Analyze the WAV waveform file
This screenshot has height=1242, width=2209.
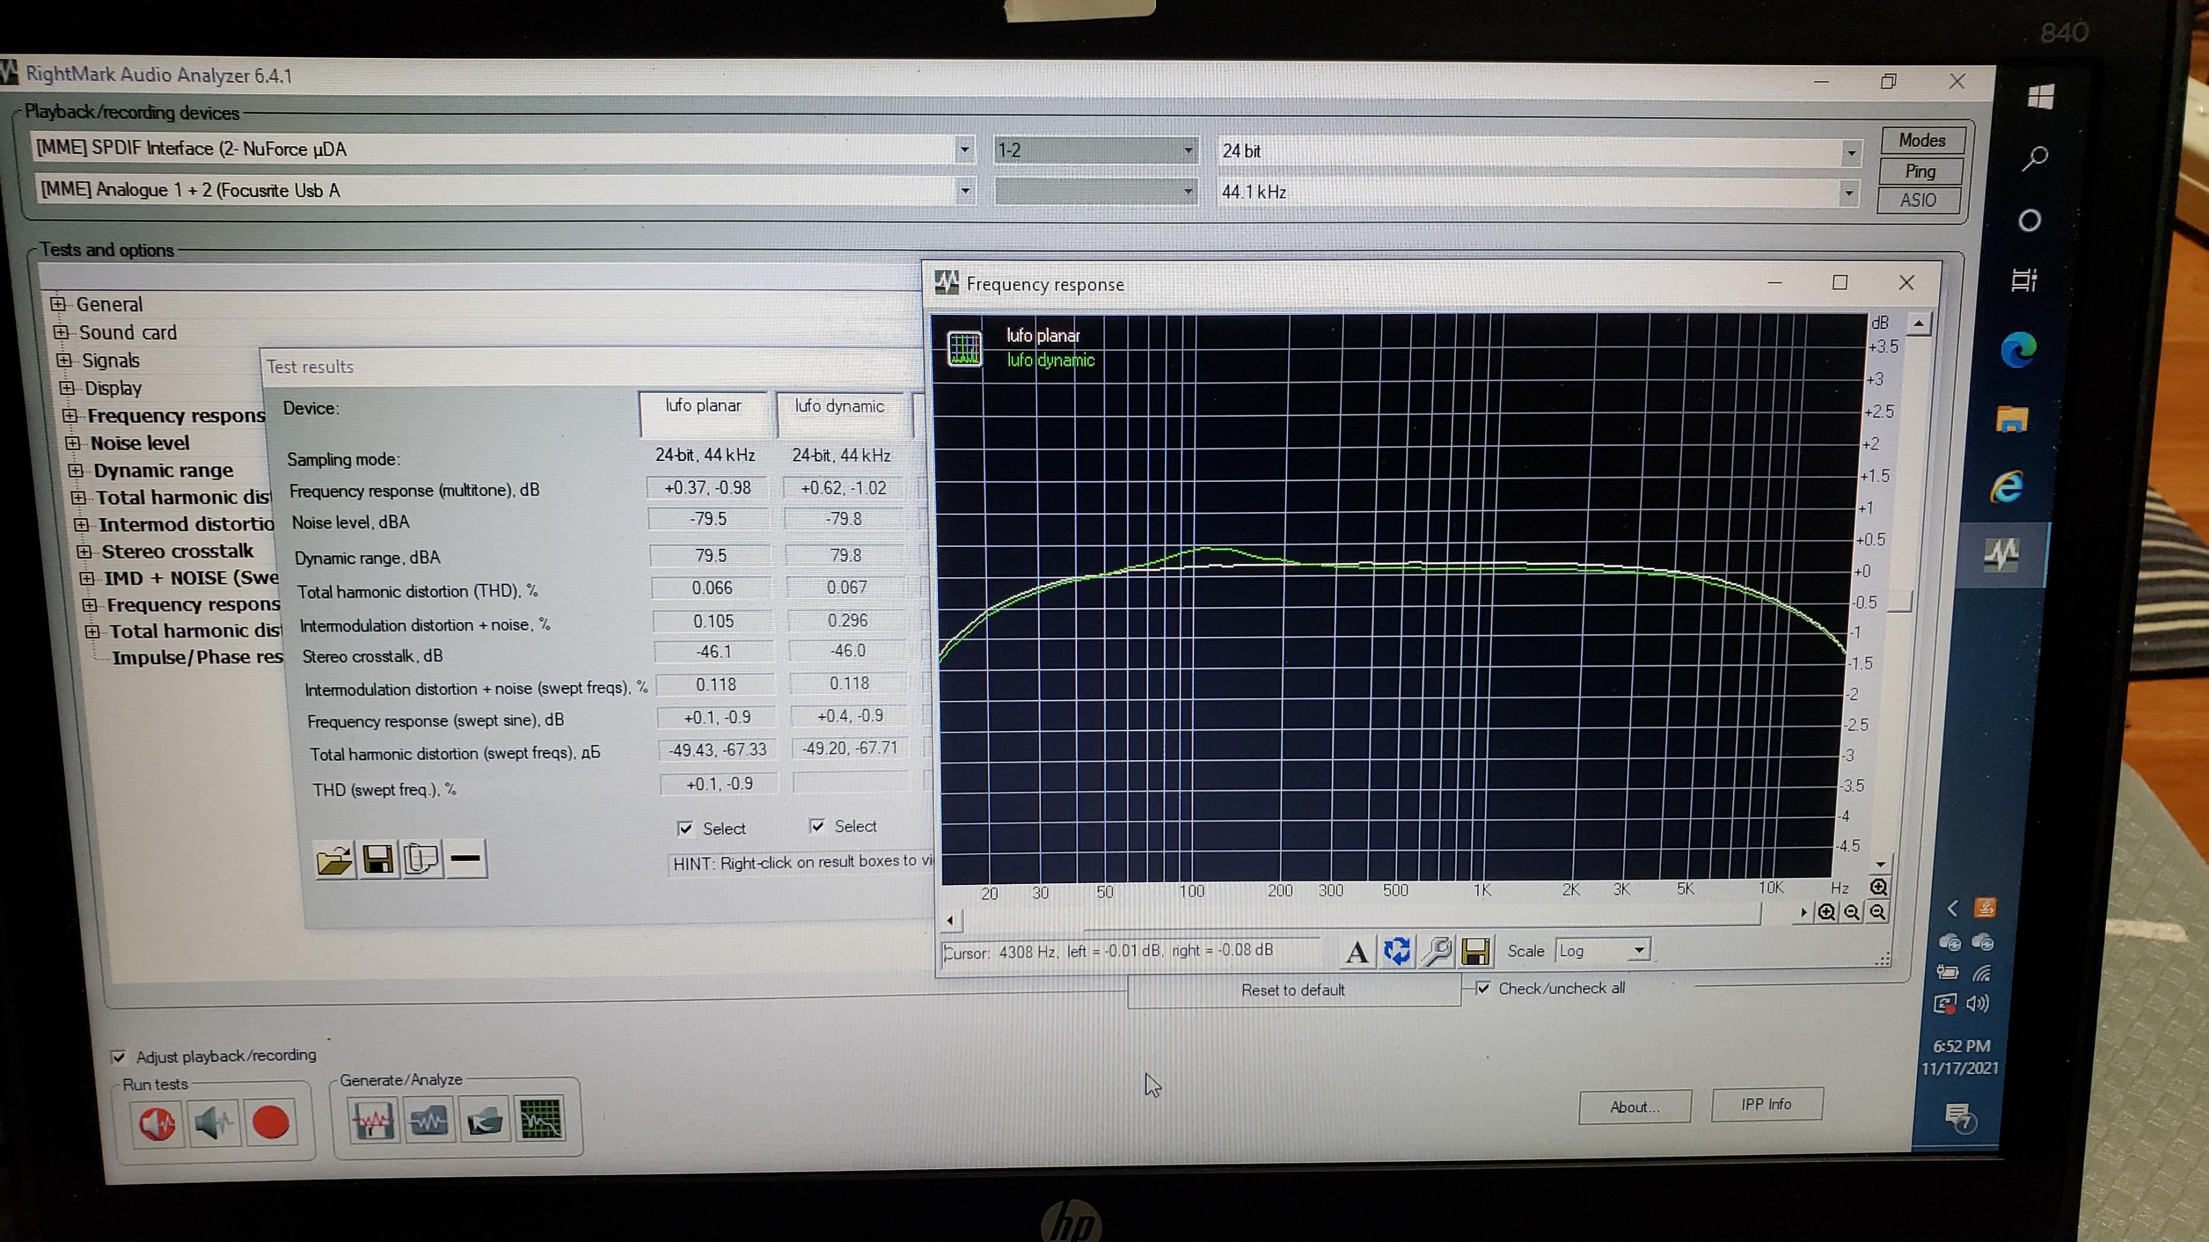tap(429, 1120)
